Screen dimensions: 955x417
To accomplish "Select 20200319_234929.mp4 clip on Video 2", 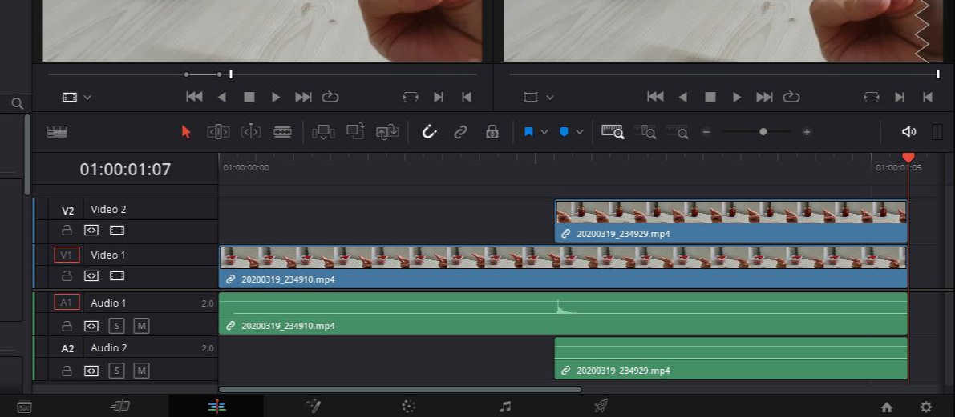I will point(730,221).
